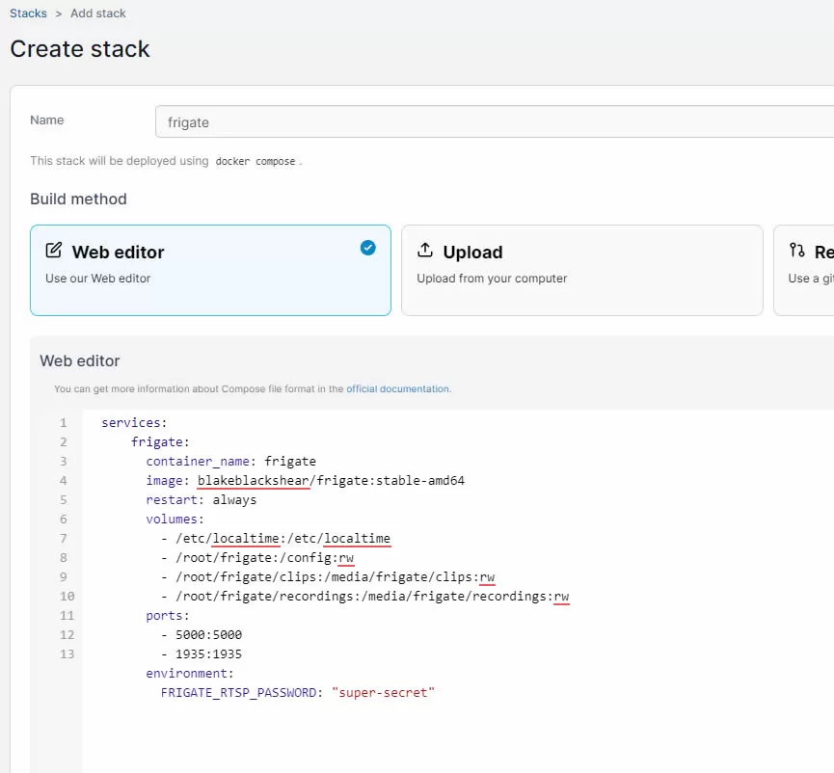Open the Stacks breadcrumb link
The image size is (834, 773).
tap(28, 13)
